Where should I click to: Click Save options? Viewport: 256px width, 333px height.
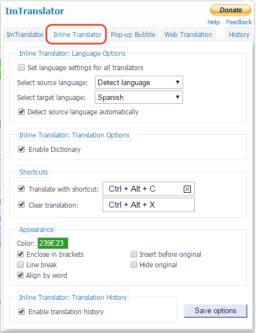pyautogui.click(x=215, y=311)
